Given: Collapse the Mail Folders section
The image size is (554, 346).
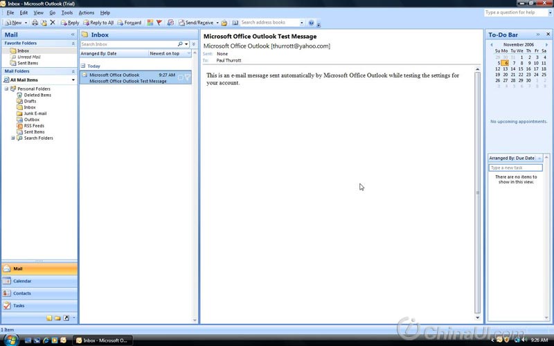Looking at the screenshot, I should click(73, 71).
